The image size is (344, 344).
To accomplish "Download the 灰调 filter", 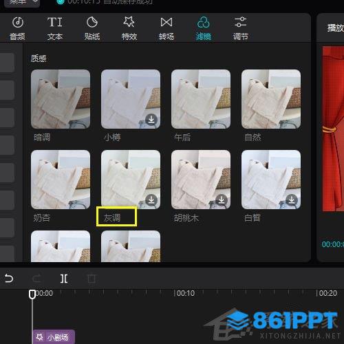I will pos(151,200).
